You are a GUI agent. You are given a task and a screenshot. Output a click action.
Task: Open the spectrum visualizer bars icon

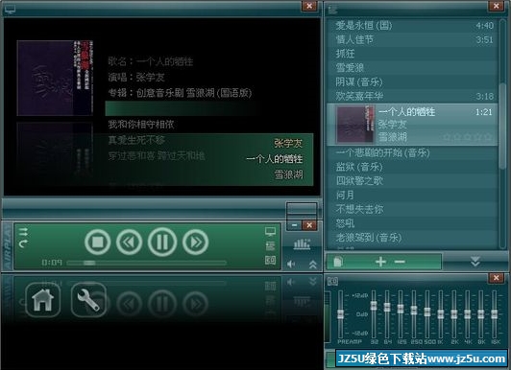[x=302, y=243]
